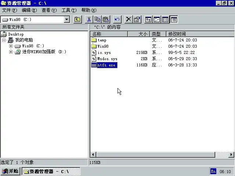Copy the selected file
Screen dimensions: 235x176
pyautogui.click(x=97, y=19)
